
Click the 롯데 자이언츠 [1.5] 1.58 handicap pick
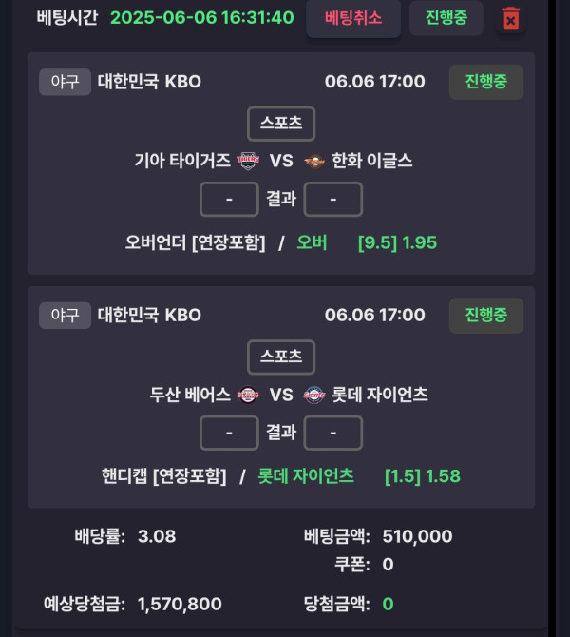tap(359, 476)
